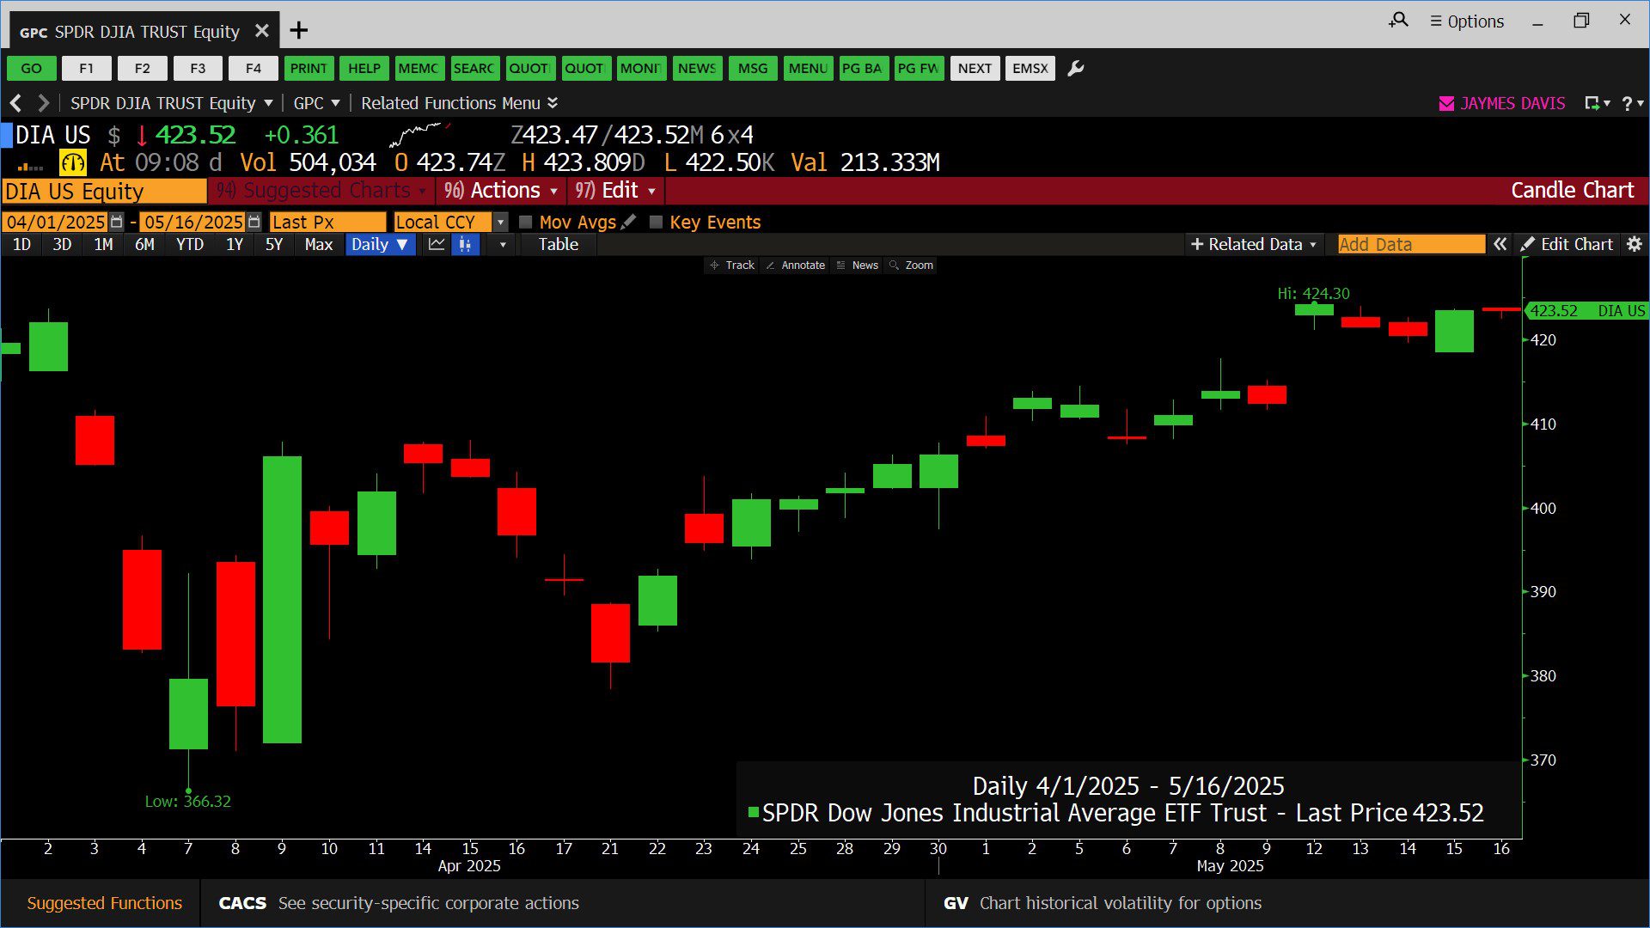Open the Daily periodicity dropdown

[380, 245]
